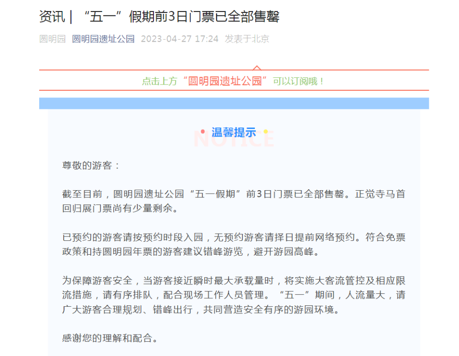The width and height of the screenshot is (459, 356).
Task: Click the 发表于北京 location text
Action: pos(246,39)
